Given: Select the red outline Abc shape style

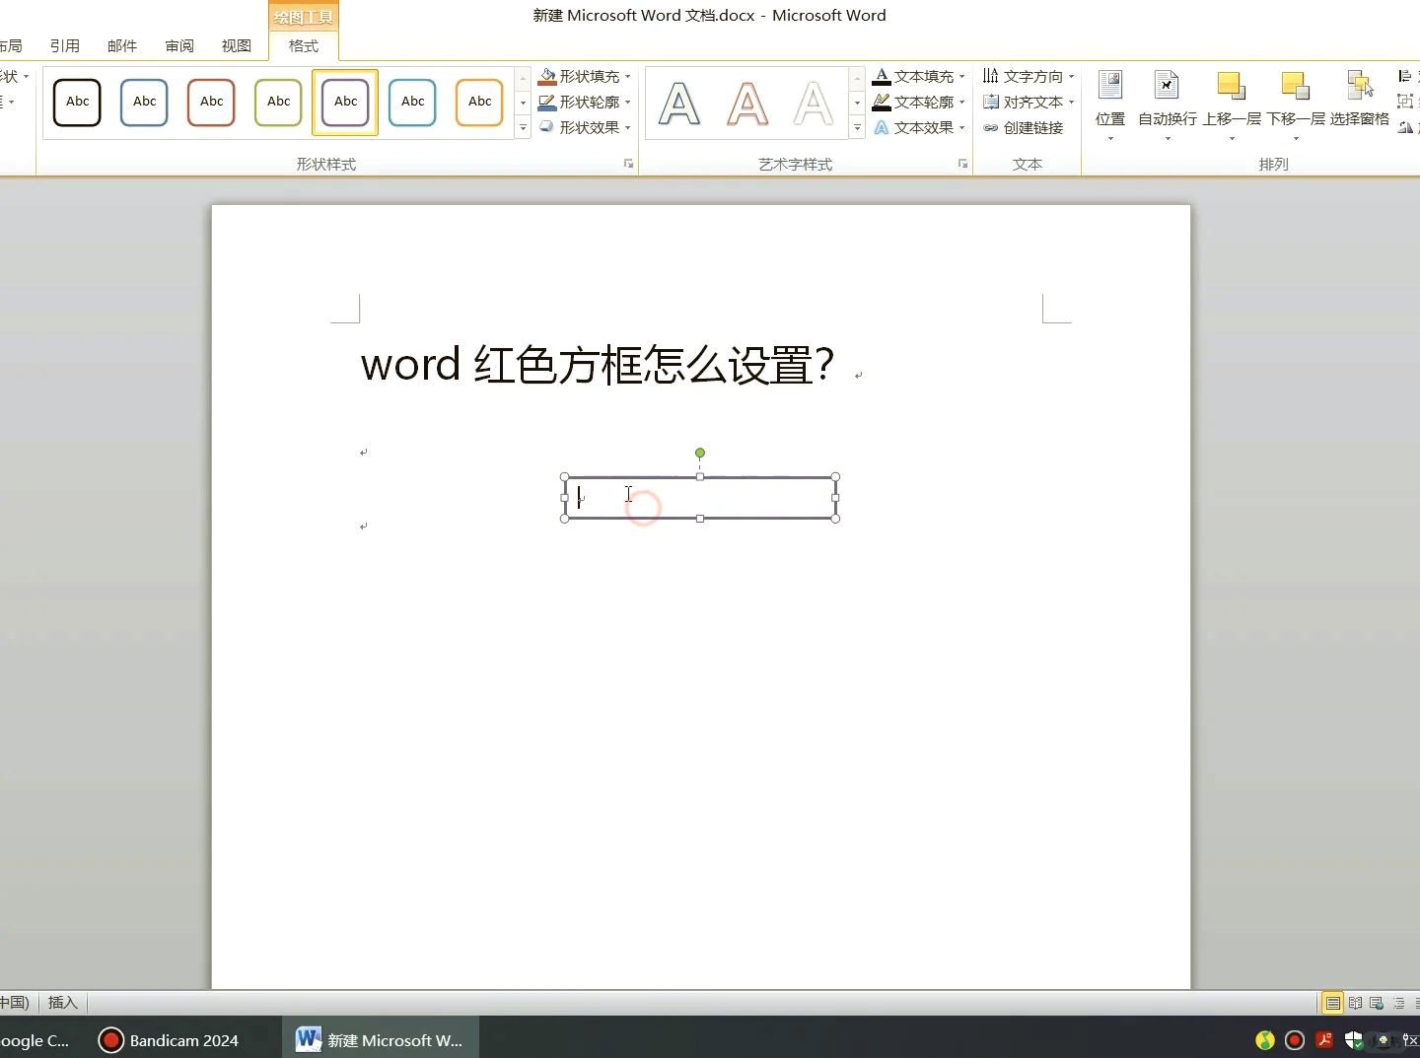Looking at the screenshot, I should pyautogui.click(x=212, y=103).
